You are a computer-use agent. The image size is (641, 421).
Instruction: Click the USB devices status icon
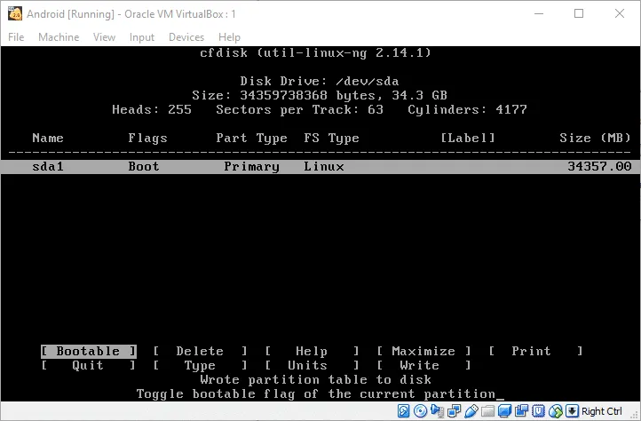click(471, 410)
